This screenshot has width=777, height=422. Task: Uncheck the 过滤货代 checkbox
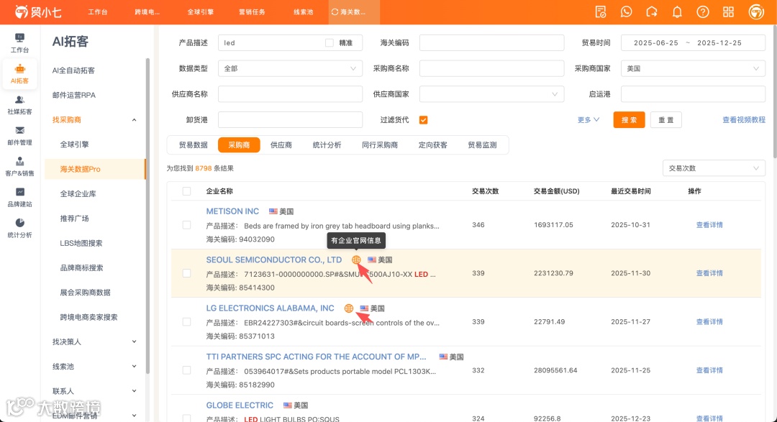pos(423,120)
